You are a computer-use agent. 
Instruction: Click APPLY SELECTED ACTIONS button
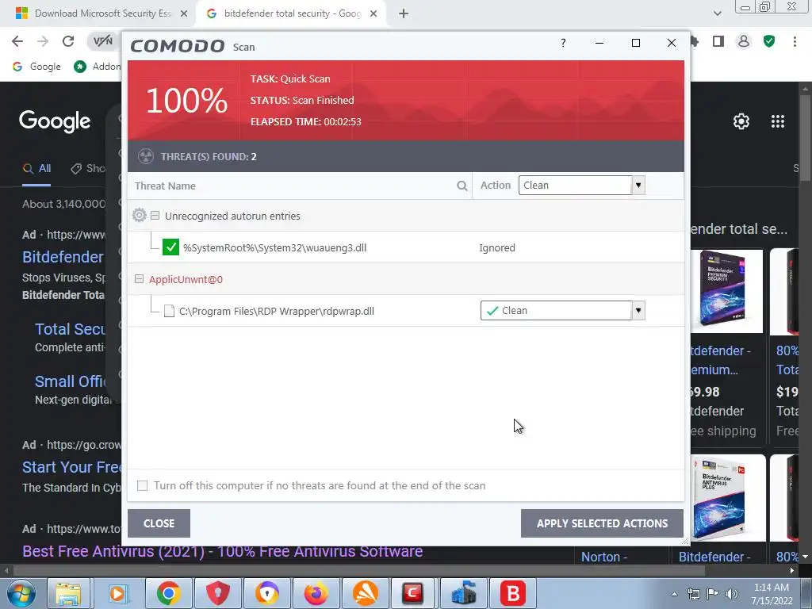point(603,523)
